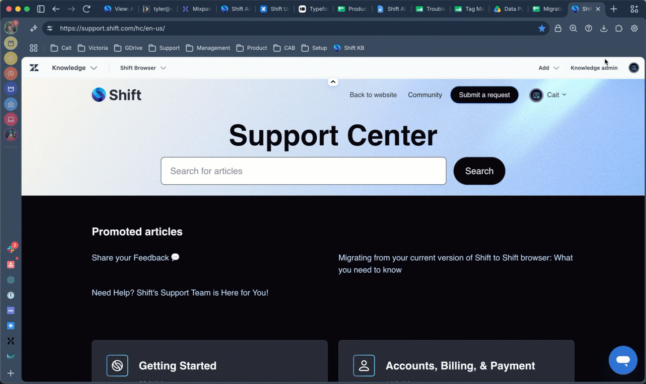This screenshot has width=646, height=384.
Task: Open the Victoria bookmarks folder
Action: (x=93, y=48)
